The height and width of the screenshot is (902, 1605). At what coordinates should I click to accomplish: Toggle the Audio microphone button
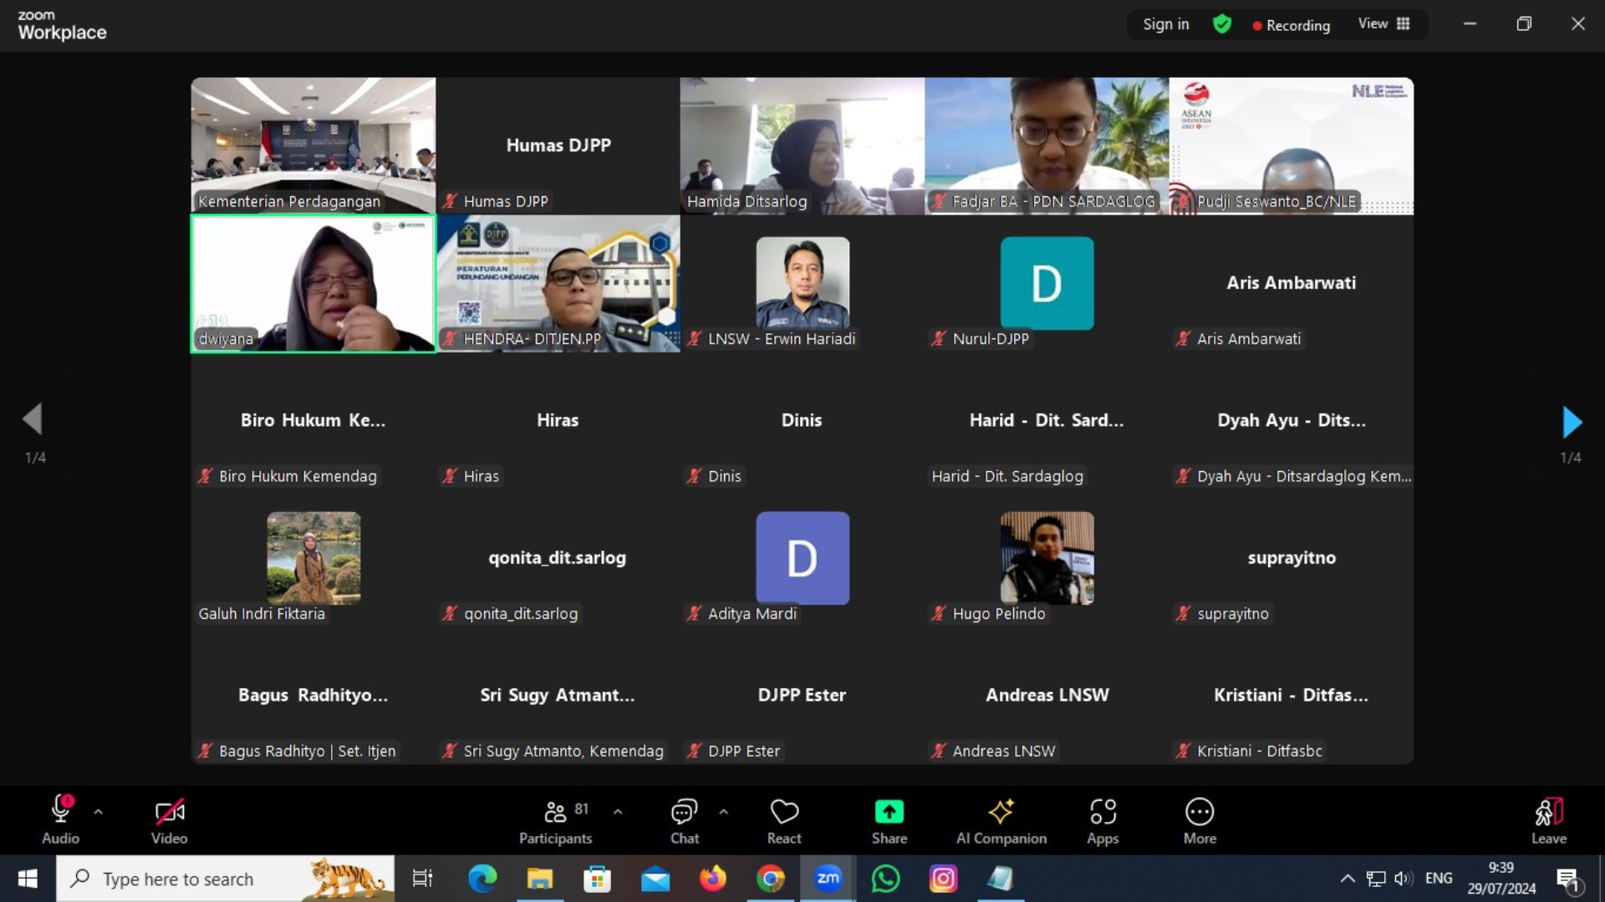pyautogui.click(x=60, y=820)
